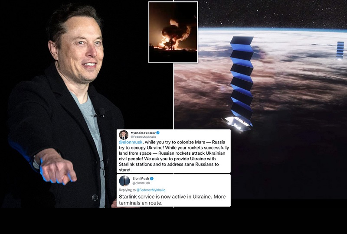Open the Mykhailo Fedorov display name
The image size is (347, 234).
(143, 133)
